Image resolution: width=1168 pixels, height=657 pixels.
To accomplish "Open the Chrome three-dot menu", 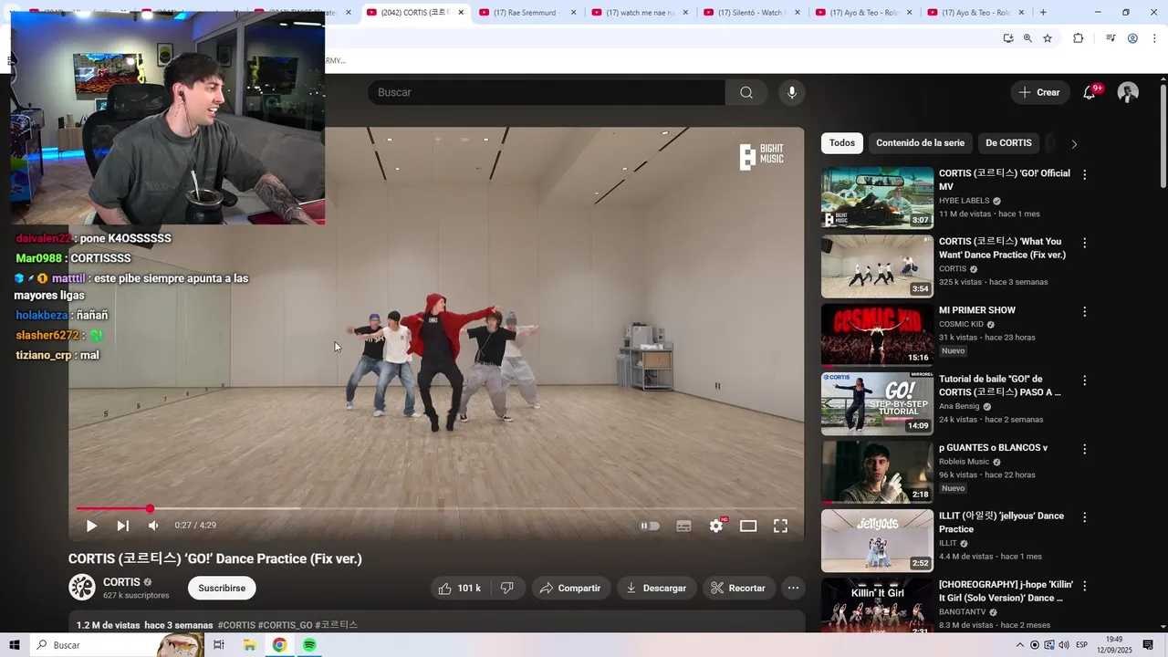I will [x=1155, y=38].
